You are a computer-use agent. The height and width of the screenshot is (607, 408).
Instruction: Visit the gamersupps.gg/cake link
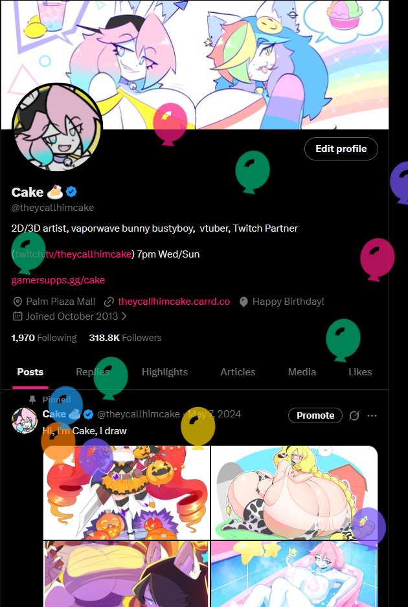coord(58,280)
